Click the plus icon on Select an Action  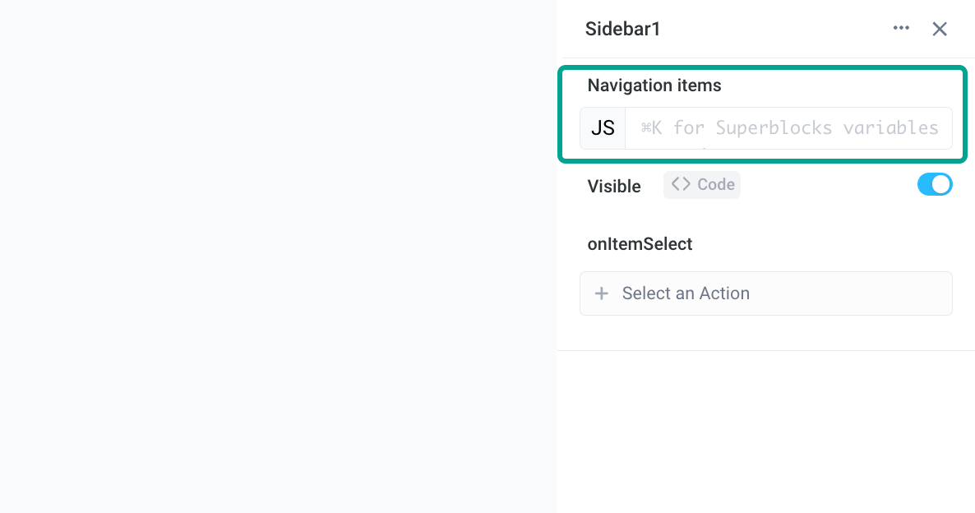point(601,293)
